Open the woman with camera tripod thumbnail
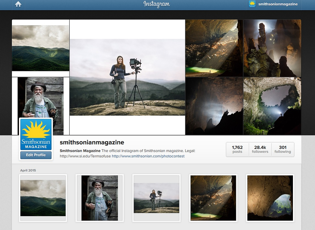Image resolution: width=315 pixels, height=230 pixels. (x=157, y=198)
